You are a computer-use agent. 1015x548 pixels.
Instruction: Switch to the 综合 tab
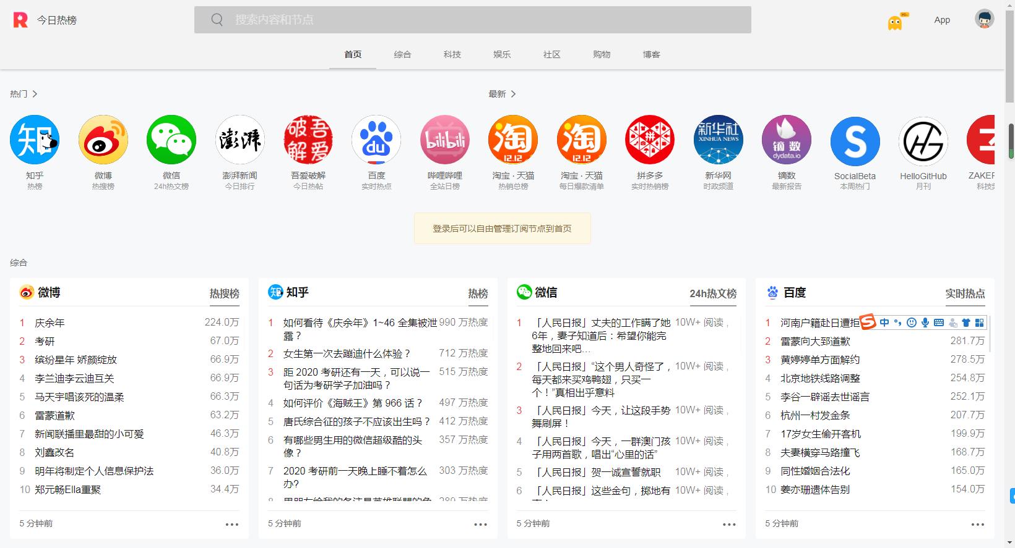(402, 54)
